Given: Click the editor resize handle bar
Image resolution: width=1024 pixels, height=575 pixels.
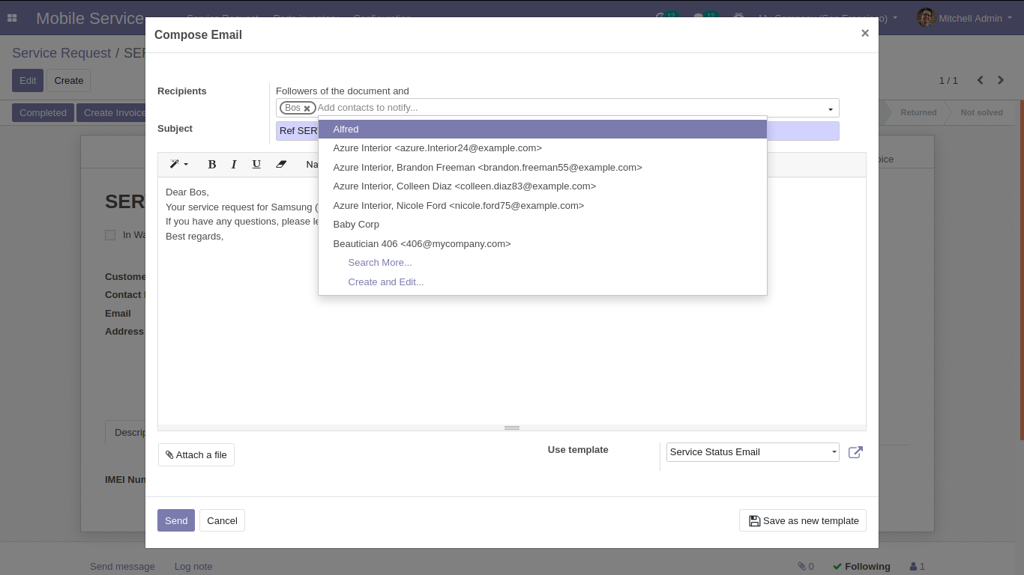Looking at the screenshot, I should [512, 428].
